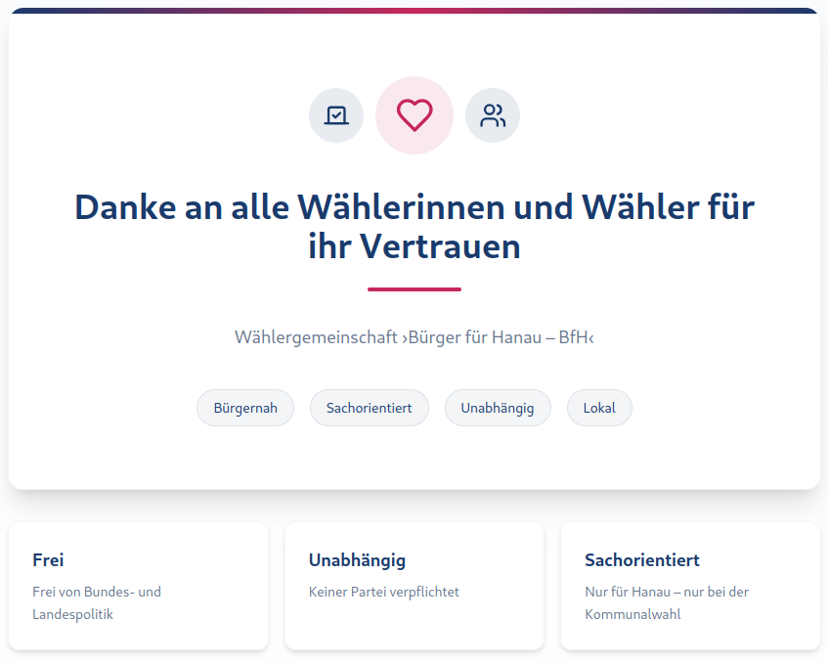Image resolution: width=828 pixels, height=663 pixels.
Task: Select the headline thanking voters
Action: coord(414,226)
